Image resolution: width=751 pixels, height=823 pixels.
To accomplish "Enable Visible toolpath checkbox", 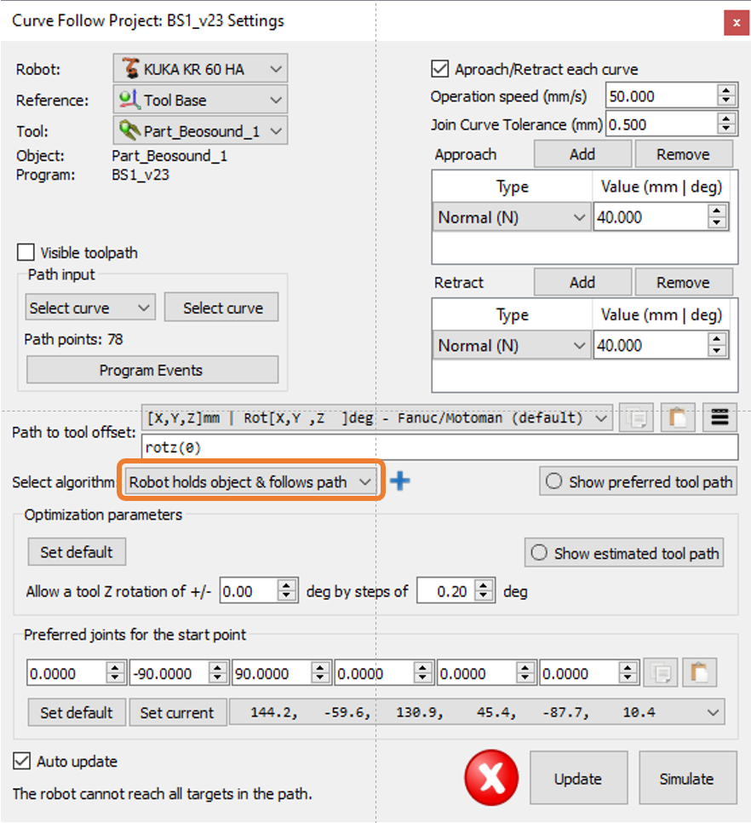I will click(x=26, y=252).
